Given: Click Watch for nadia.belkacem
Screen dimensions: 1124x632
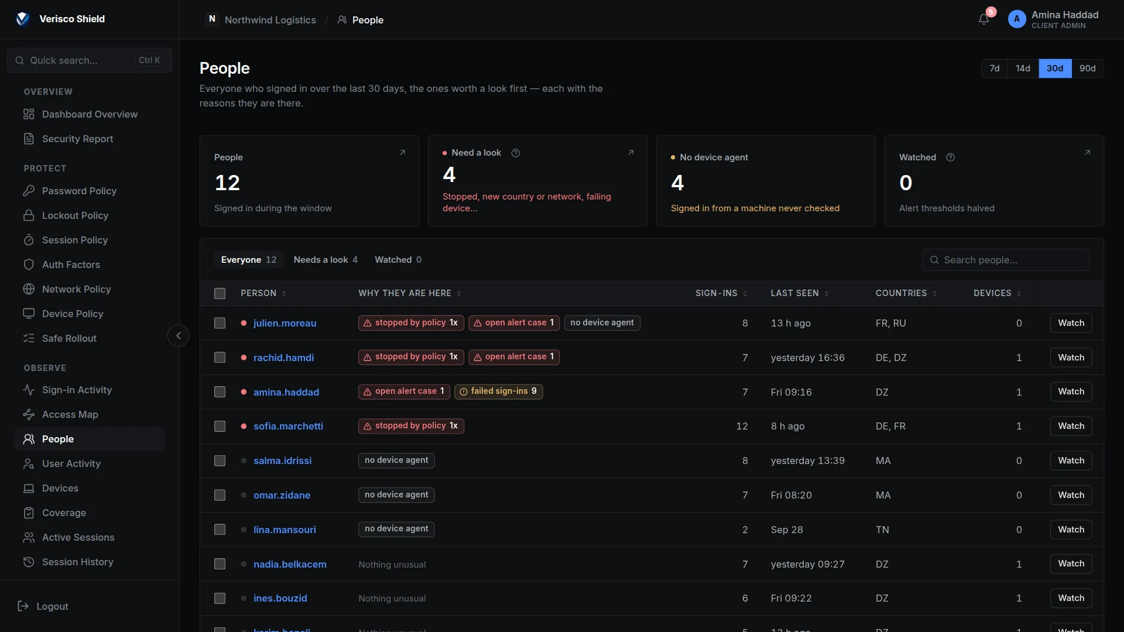Looking at the screenshot, I should [x=1071, y=564].
